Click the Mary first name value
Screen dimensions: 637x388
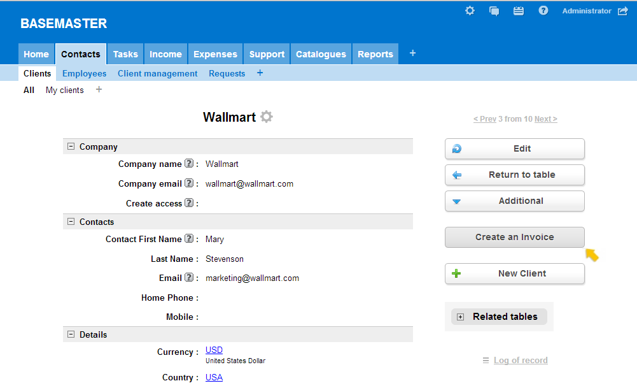[214, 239]
